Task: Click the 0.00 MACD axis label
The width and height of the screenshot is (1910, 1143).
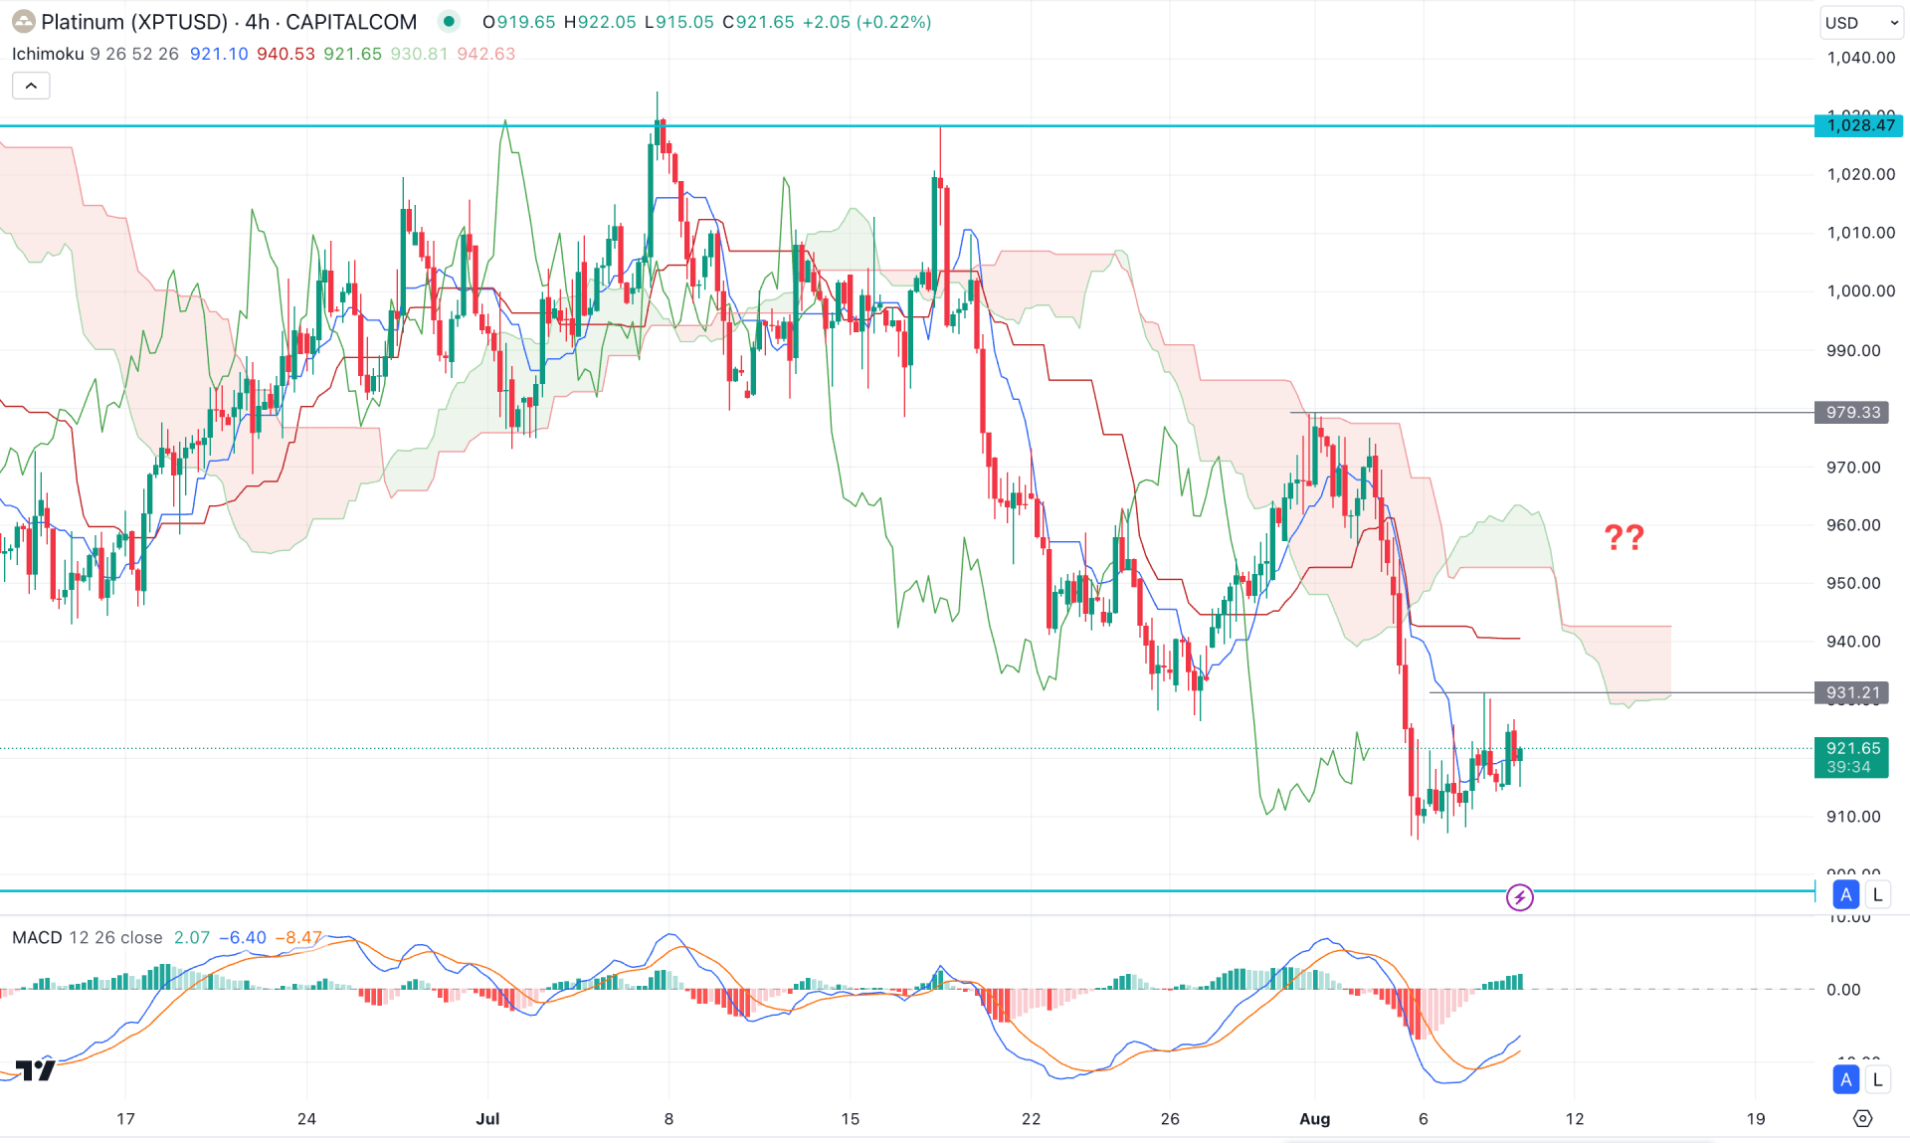Action: [x=1843, y=989]
